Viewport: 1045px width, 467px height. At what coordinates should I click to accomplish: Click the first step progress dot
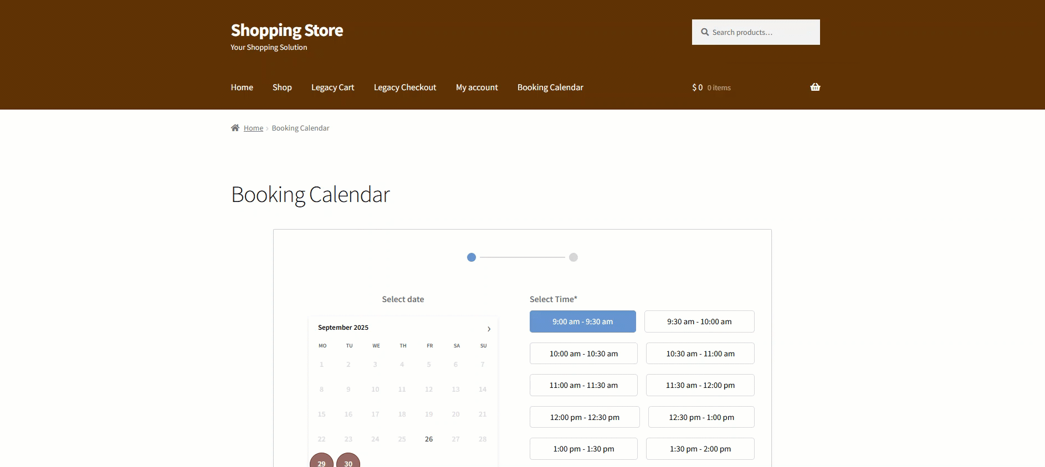click(472, 257)
